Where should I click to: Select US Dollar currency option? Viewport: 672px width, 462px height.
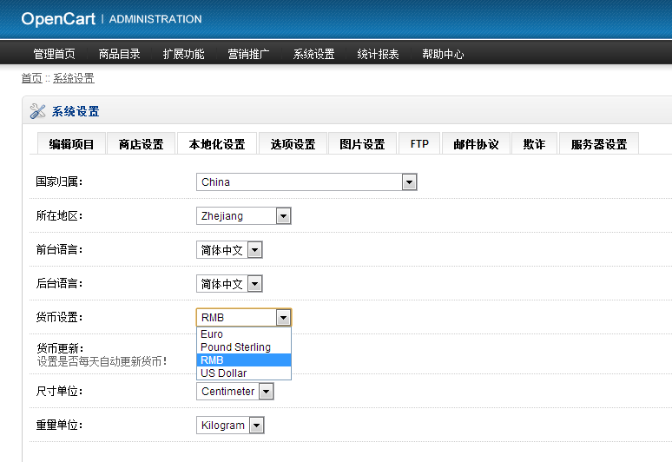(x=224, y=373)
